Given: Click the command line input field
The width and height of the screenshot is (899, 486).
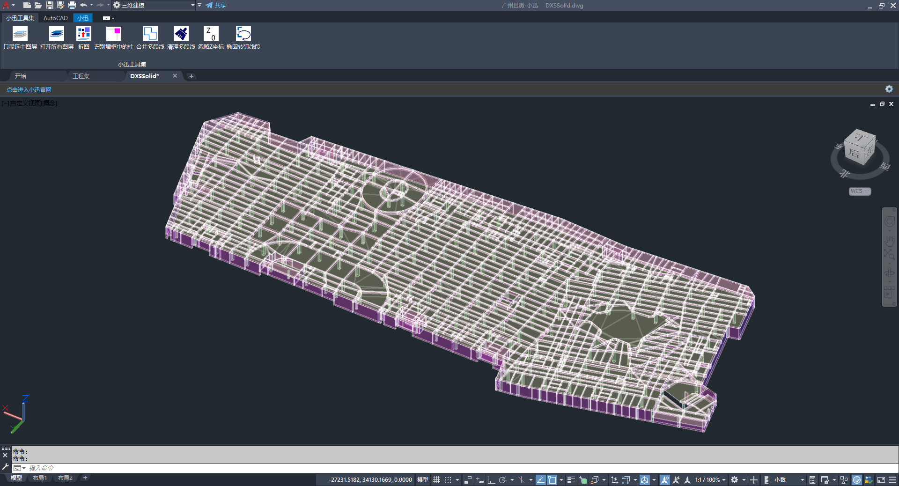Looking at the screenshot, I should (x=454, y=468).
